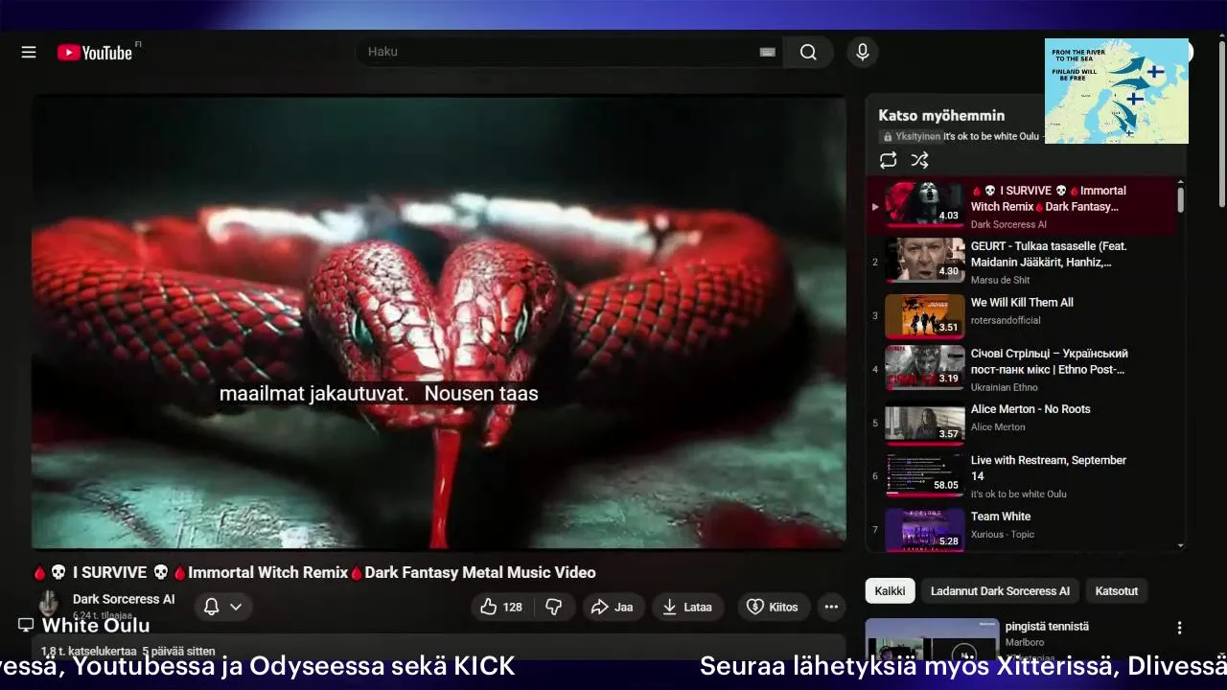Click the main video player to pause
Image resolution: width=1227 pixels, height=690 pixels.
439,322
